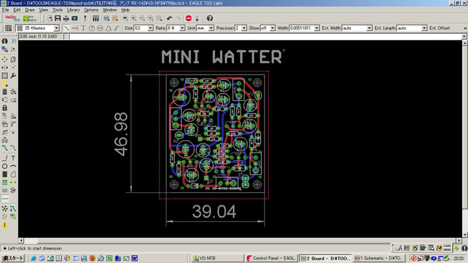
Task: Click the red Stop command icon
Action: [188, 18]
